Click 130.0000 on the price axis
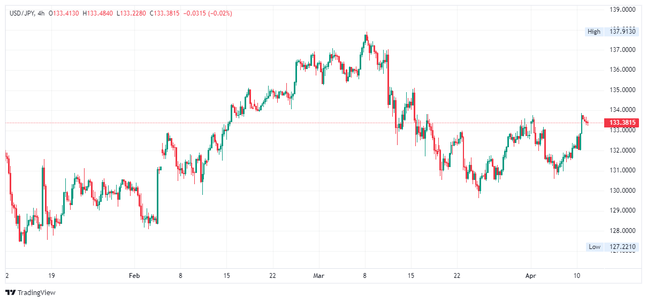The width and height of the screenshot is (647, 302). 623,191
